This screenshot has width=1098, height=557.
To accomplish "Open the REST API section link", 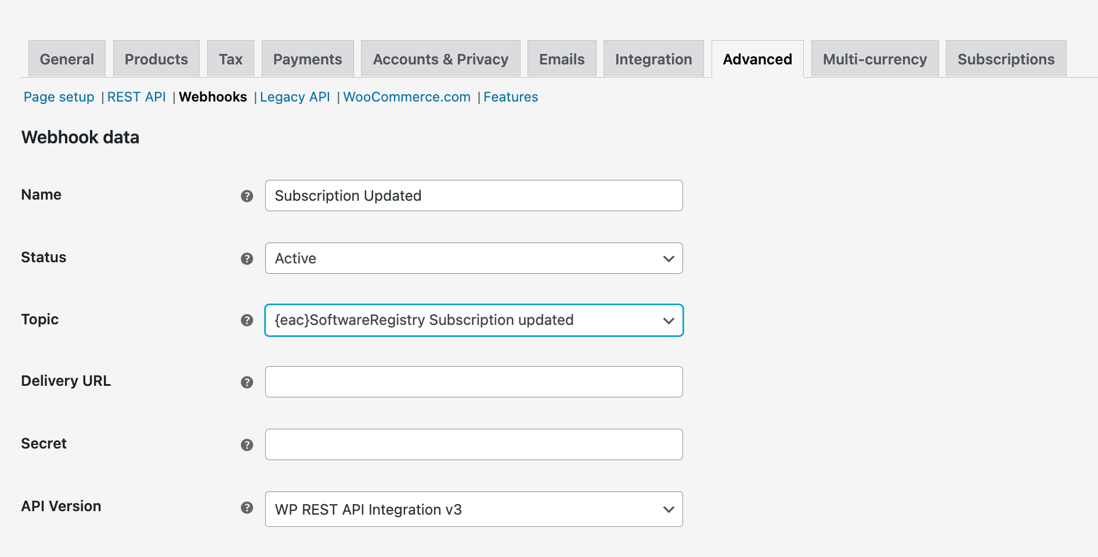I will [136, 97].
